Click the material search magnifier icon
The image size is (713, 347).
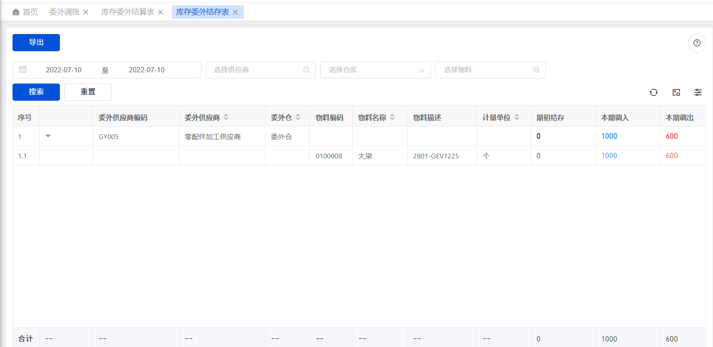536,70
